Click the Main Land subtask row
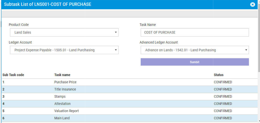Screen dimensions: 260x123 coord(62,118)
